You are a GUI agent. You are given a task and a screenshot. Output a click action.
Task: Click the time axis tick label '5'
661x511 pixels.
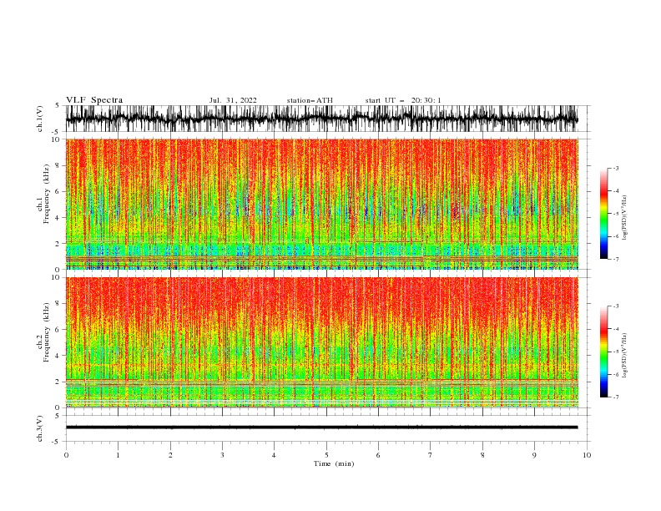coord(326,455)
